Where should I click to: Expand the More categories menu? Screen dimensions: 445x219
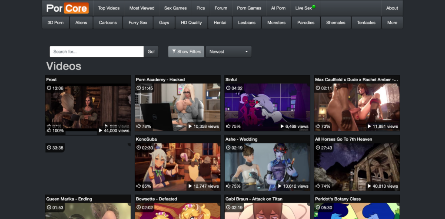tap(392, 23)
